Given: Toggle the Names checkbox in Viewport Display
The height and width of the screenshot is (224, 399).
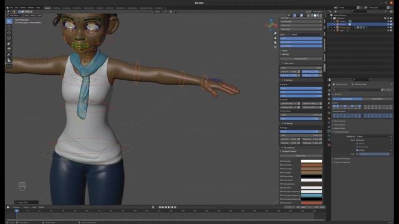Looking at the screenshot, I should tap(357, 140).
